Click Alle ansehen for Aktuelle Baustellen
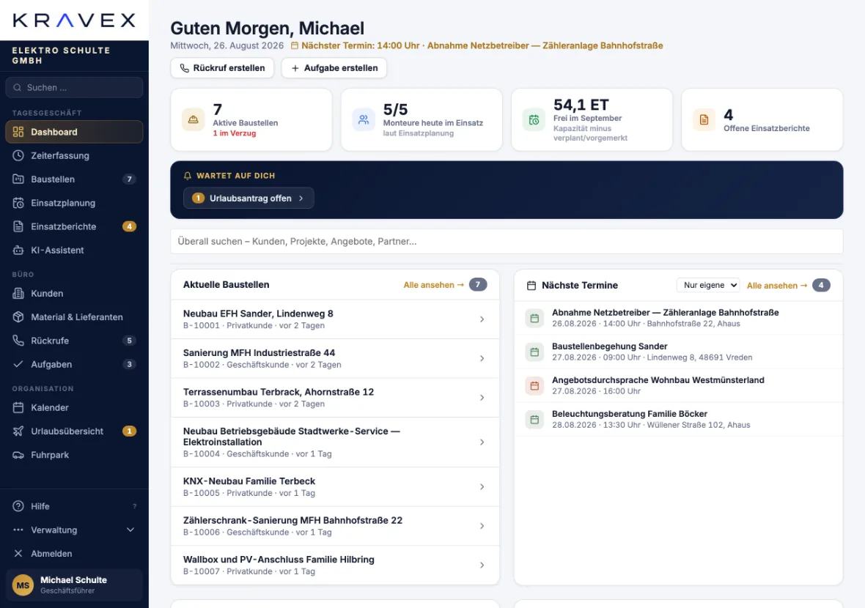The height and width of the screenshot is (608, 865). coord(434,285)
